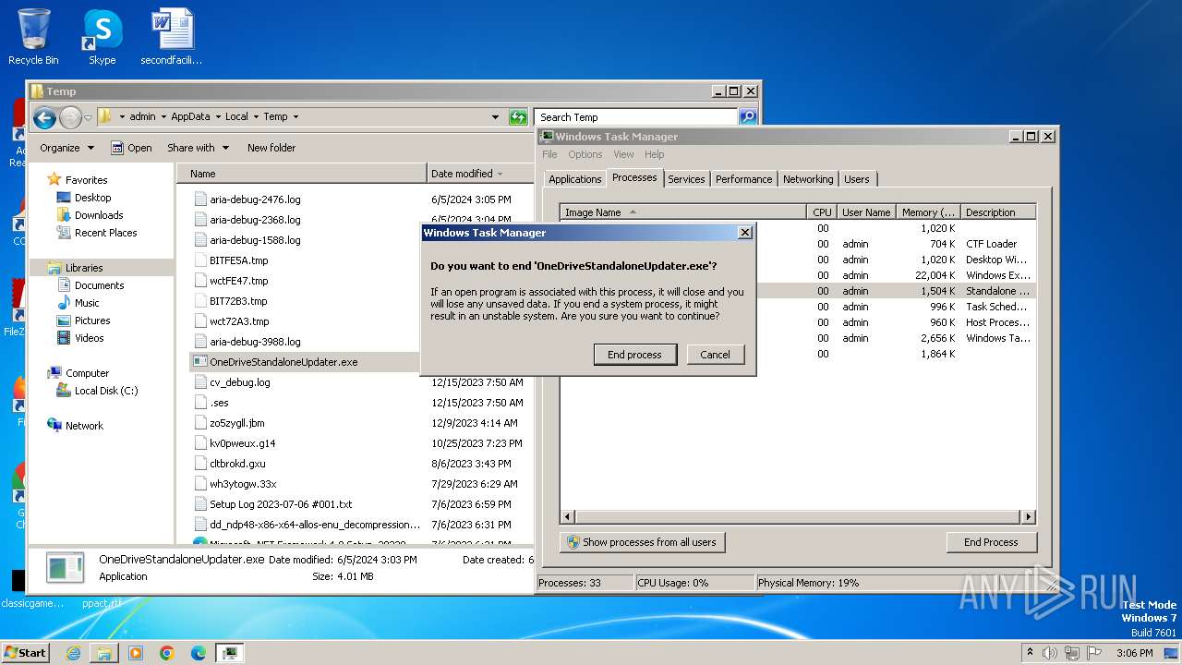Sort files by Name column header
The height and width of the screenshot is (665, 1182).
coord(301,174)
